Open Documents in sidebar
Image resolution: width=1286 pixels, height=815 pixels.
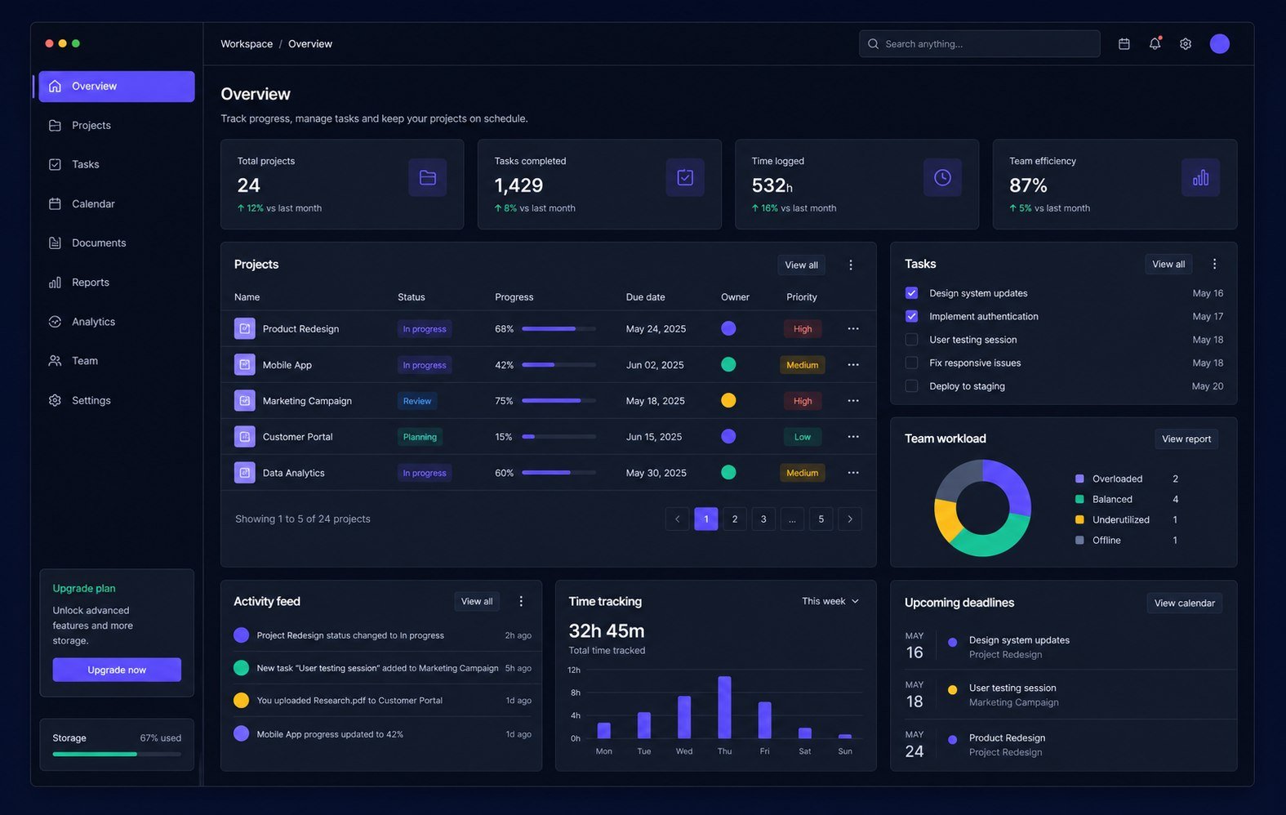coord(117,243)
